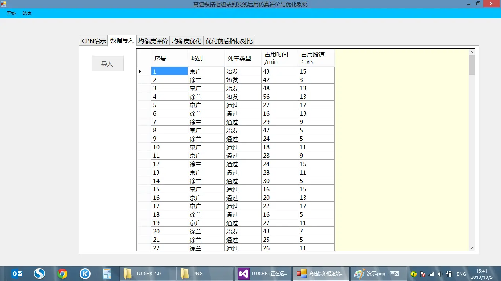
Task: Open the Calculator from the taskbar
Action: pyautogui.click(x=107, y=273)
